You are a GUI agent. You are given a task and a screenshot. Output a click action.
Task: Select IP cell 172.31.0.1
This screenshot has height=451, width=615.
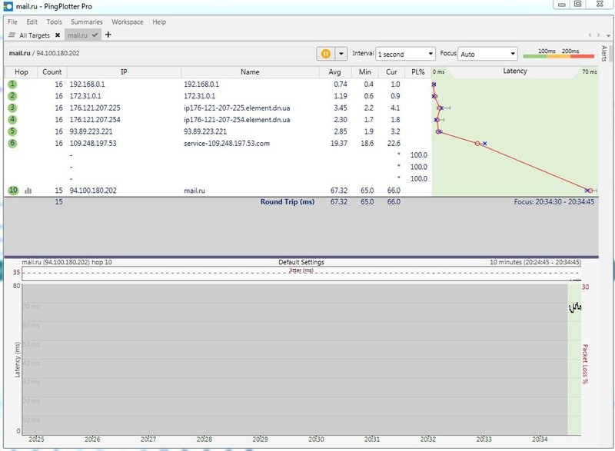[85, 96]
